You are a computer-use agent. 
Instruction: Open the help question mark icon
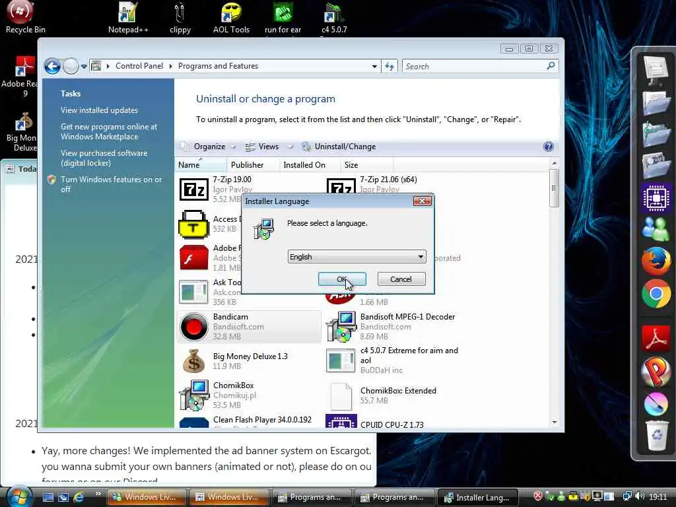[x=548, y=147]
